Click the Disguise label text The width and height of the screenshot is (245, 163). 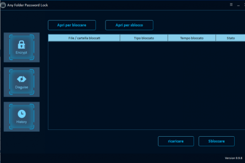(x=22, y=87)
